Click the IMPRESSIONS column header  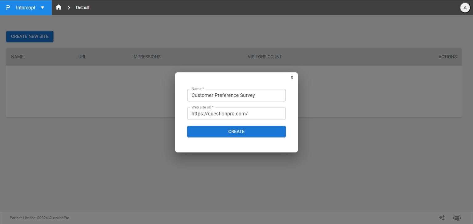pyautogui.click(x=146, y=57)
